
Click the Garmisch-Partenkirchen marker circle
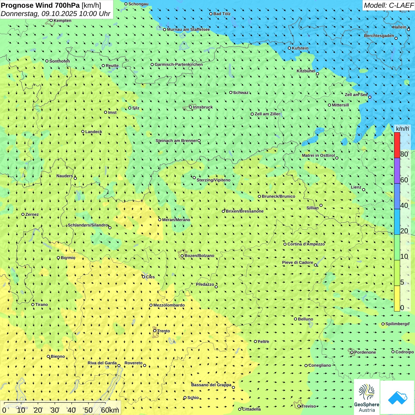click(152, 65)
